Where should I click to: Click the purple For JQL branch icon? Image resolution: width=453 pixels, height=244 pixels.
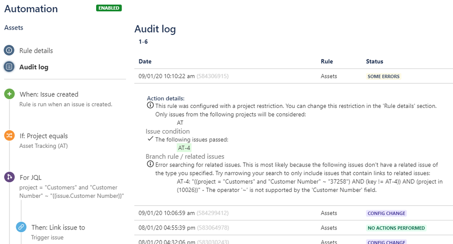click(x=9, y=177)
